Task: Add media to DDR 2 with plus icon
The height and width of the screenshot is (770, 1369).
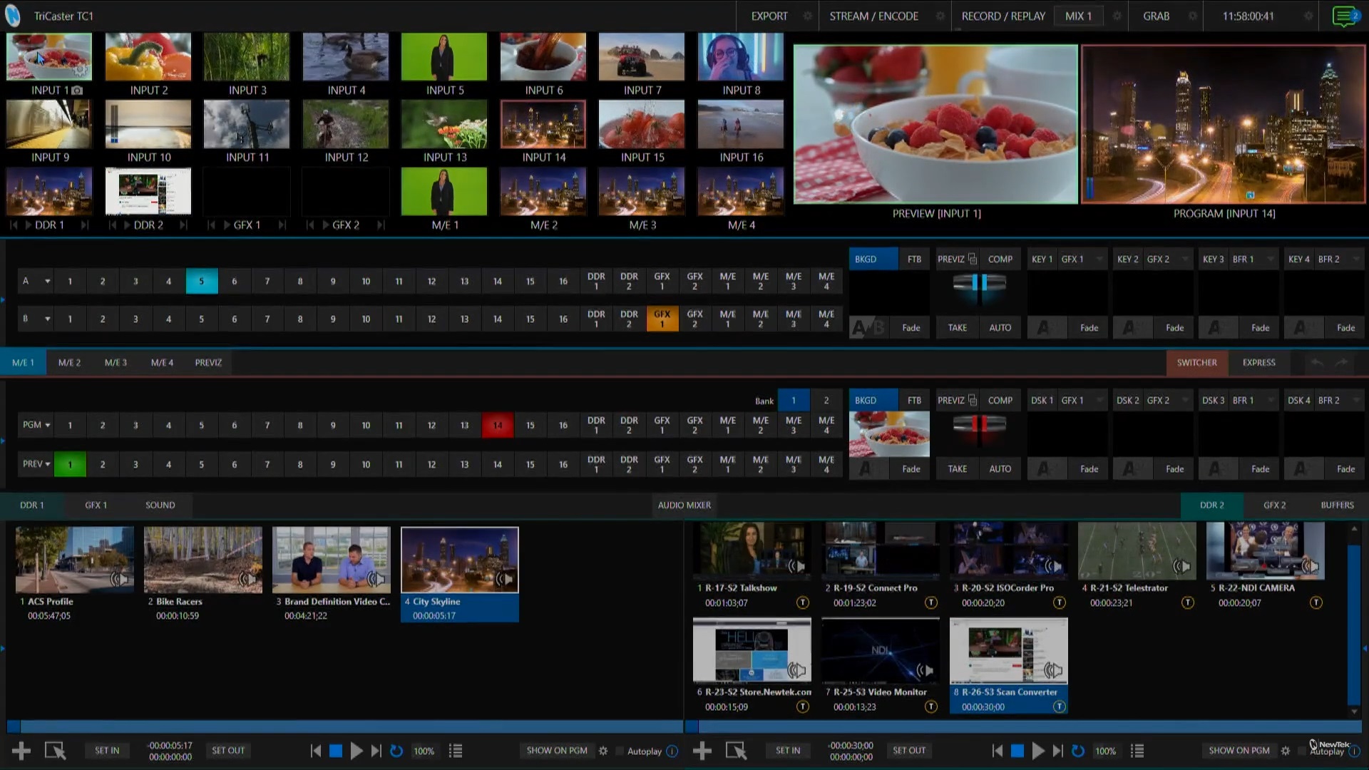Action: 702,751
